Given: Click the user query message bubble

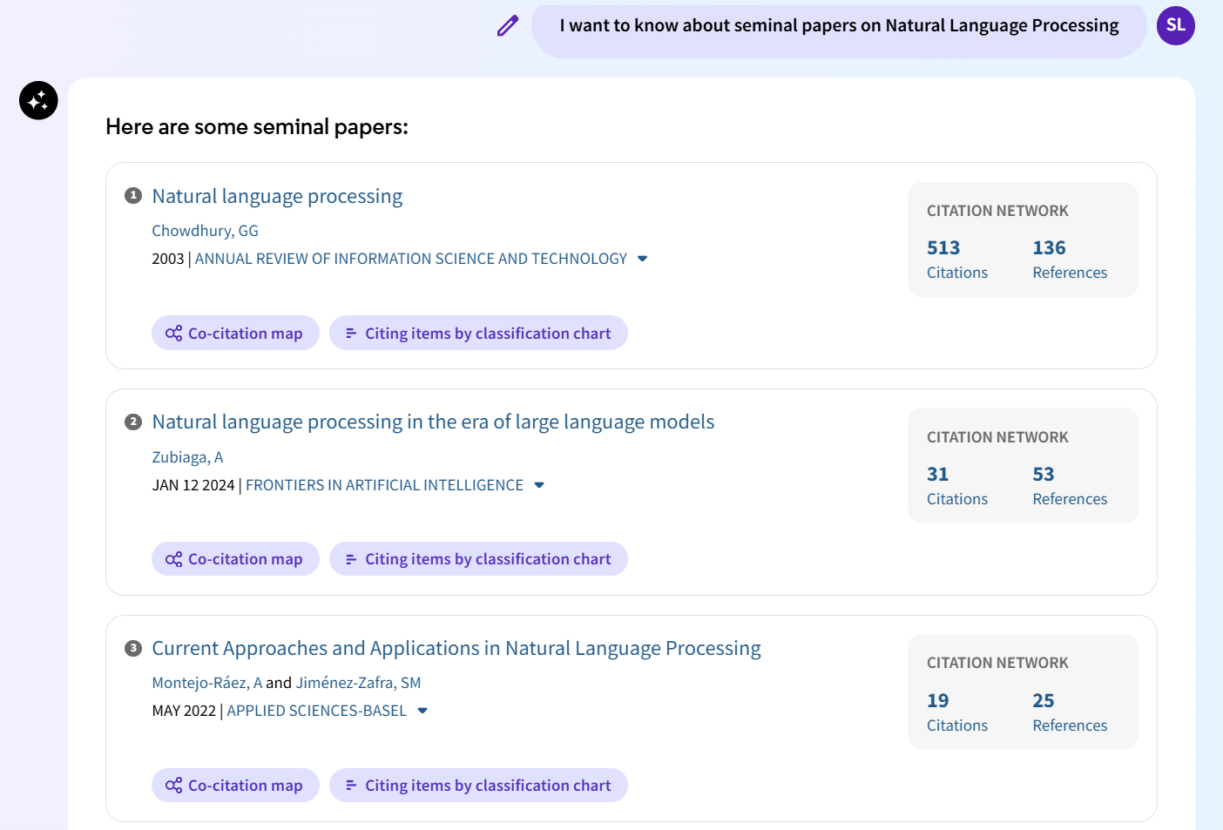Looking at the screenshot, I should pyautogui.click(x=838, y=26).
